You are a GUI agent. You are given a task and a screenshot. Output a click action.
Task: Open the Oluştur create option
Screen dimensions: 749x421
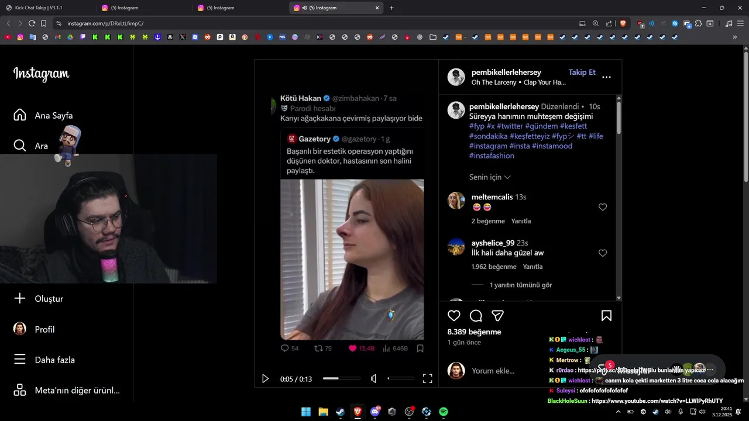pos(39,299)
